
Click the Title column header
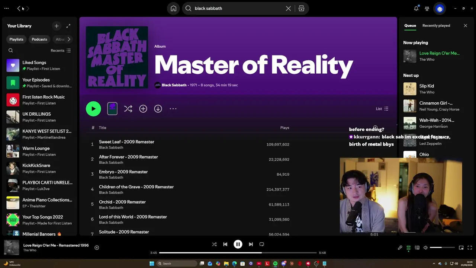point(103,128)
